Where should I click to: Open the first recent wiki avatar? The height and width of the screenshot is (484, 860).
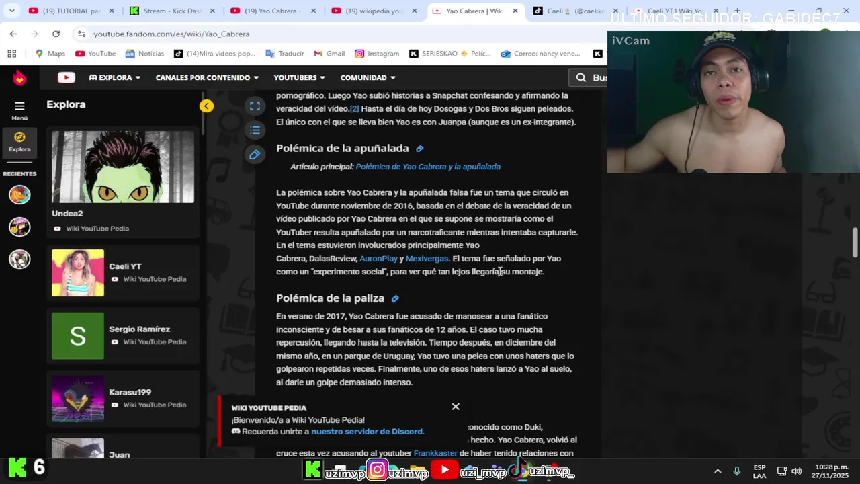tap(19, 195)
